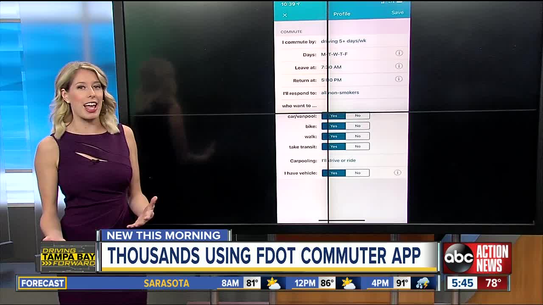This screenshot has height=305, width=543.
Task: Click the phone's 10:39 status time
Action: pyautogui.click(x=288, y=4)
